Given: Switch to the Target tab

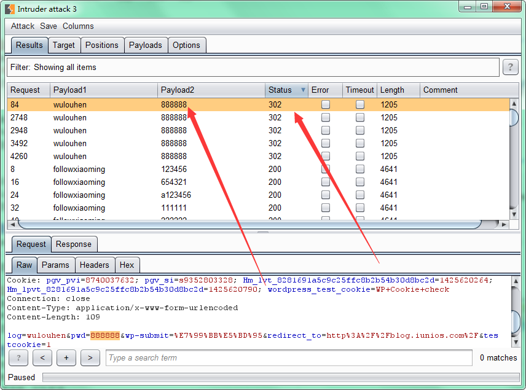Looking at the screenshot, I should click(x=64, y=45).
